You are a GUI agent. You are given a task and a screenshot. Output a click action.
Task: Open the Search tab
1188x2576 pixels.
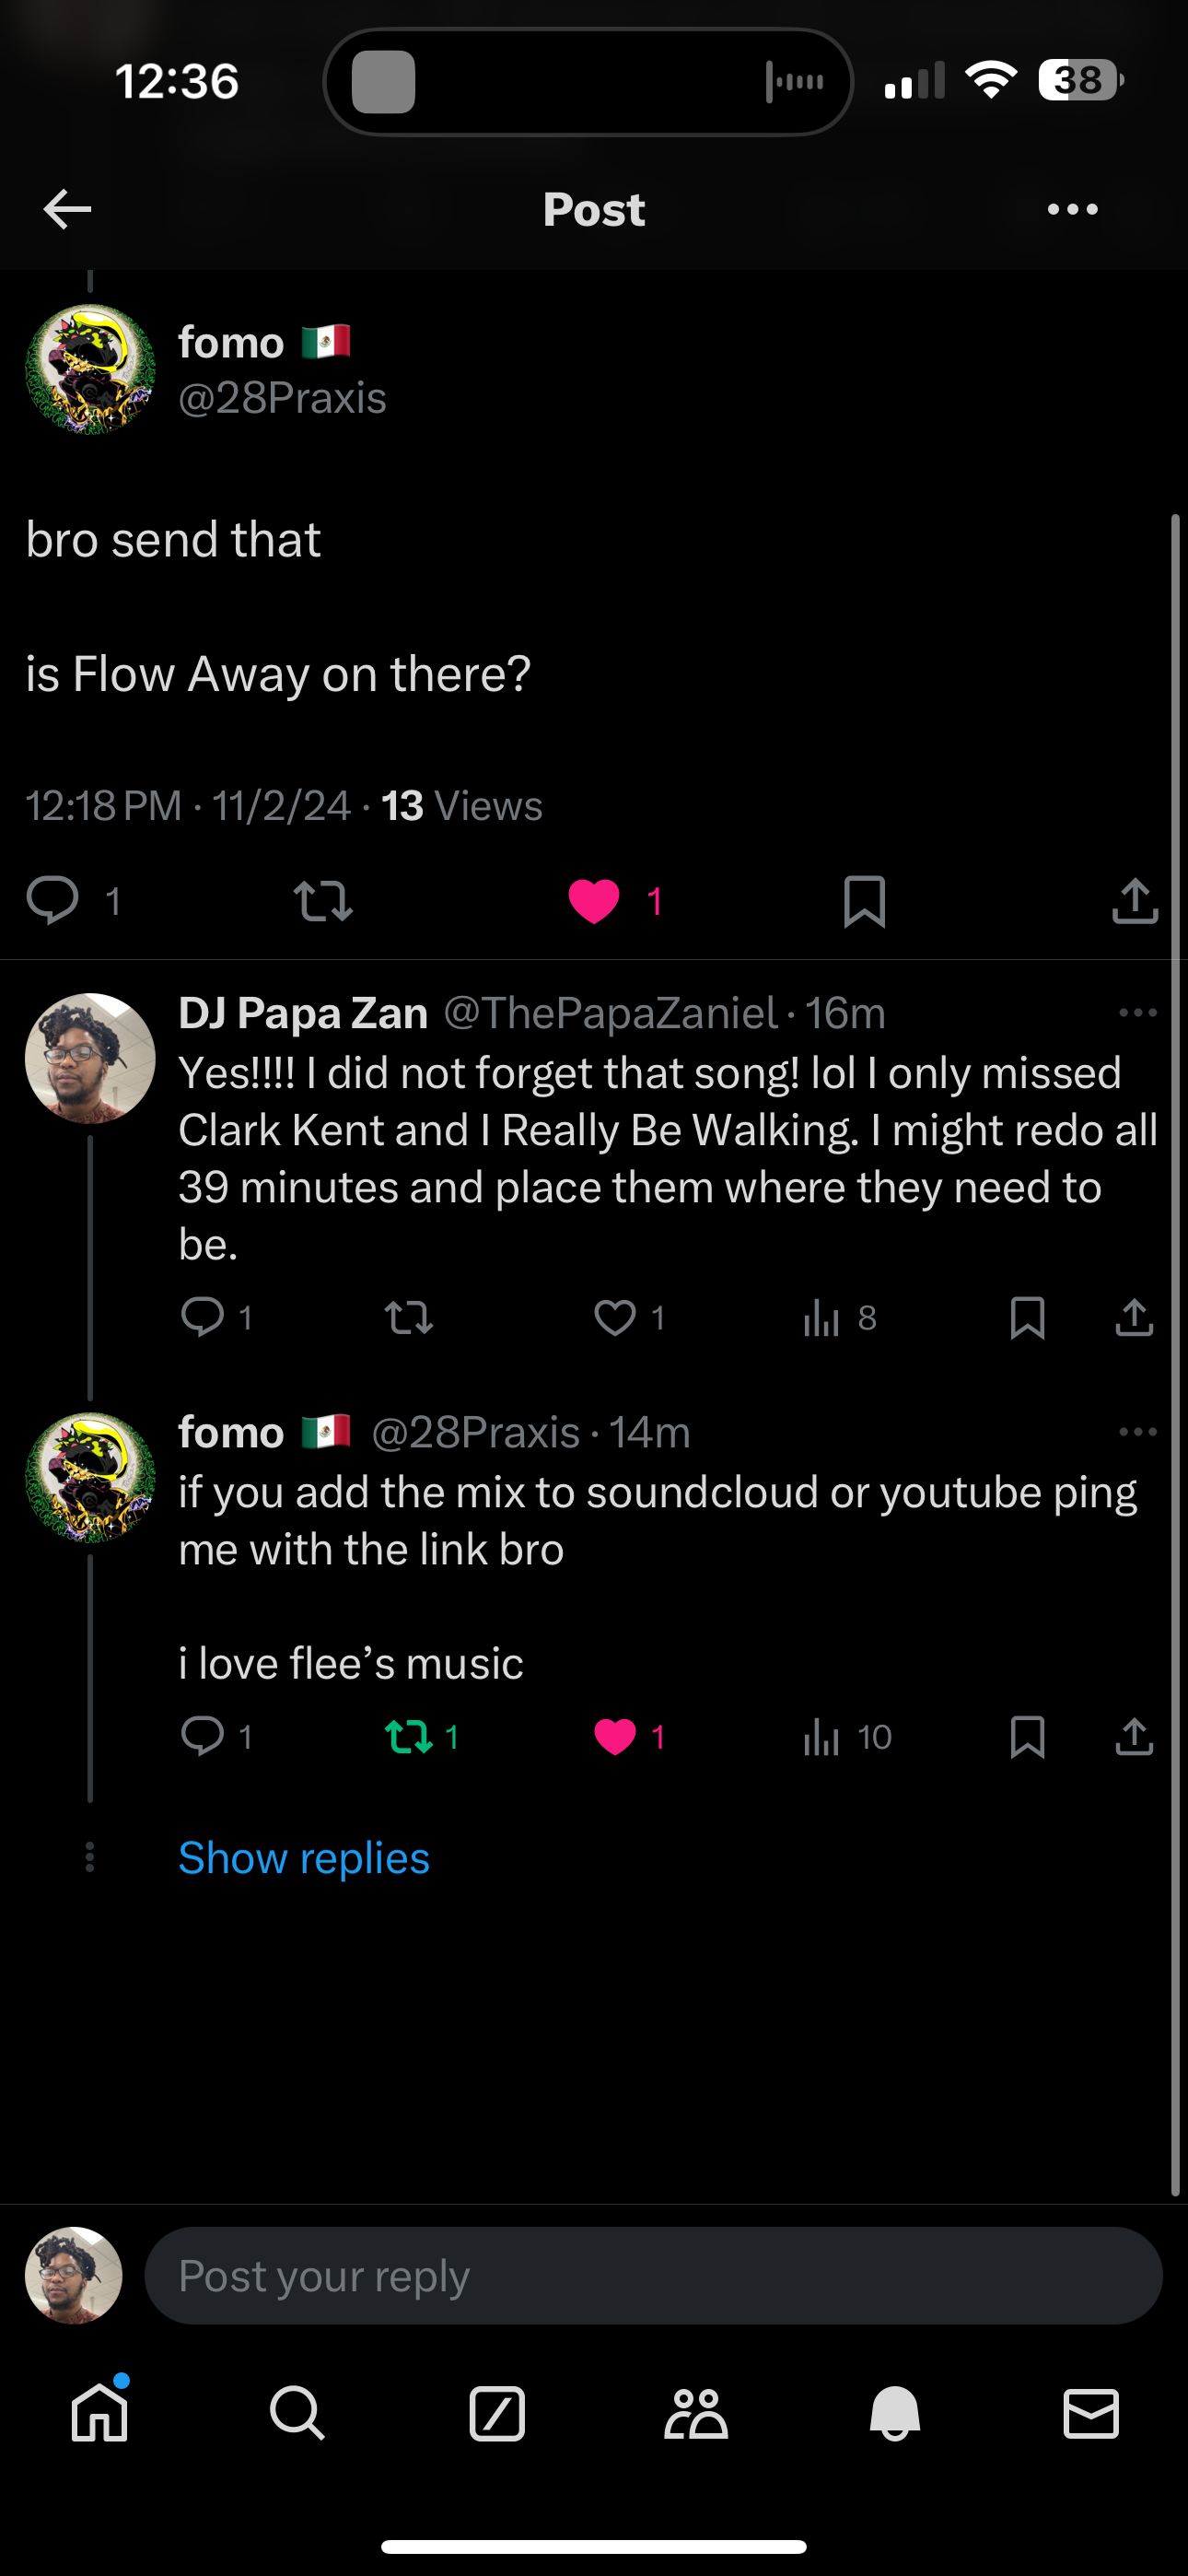297,2414
